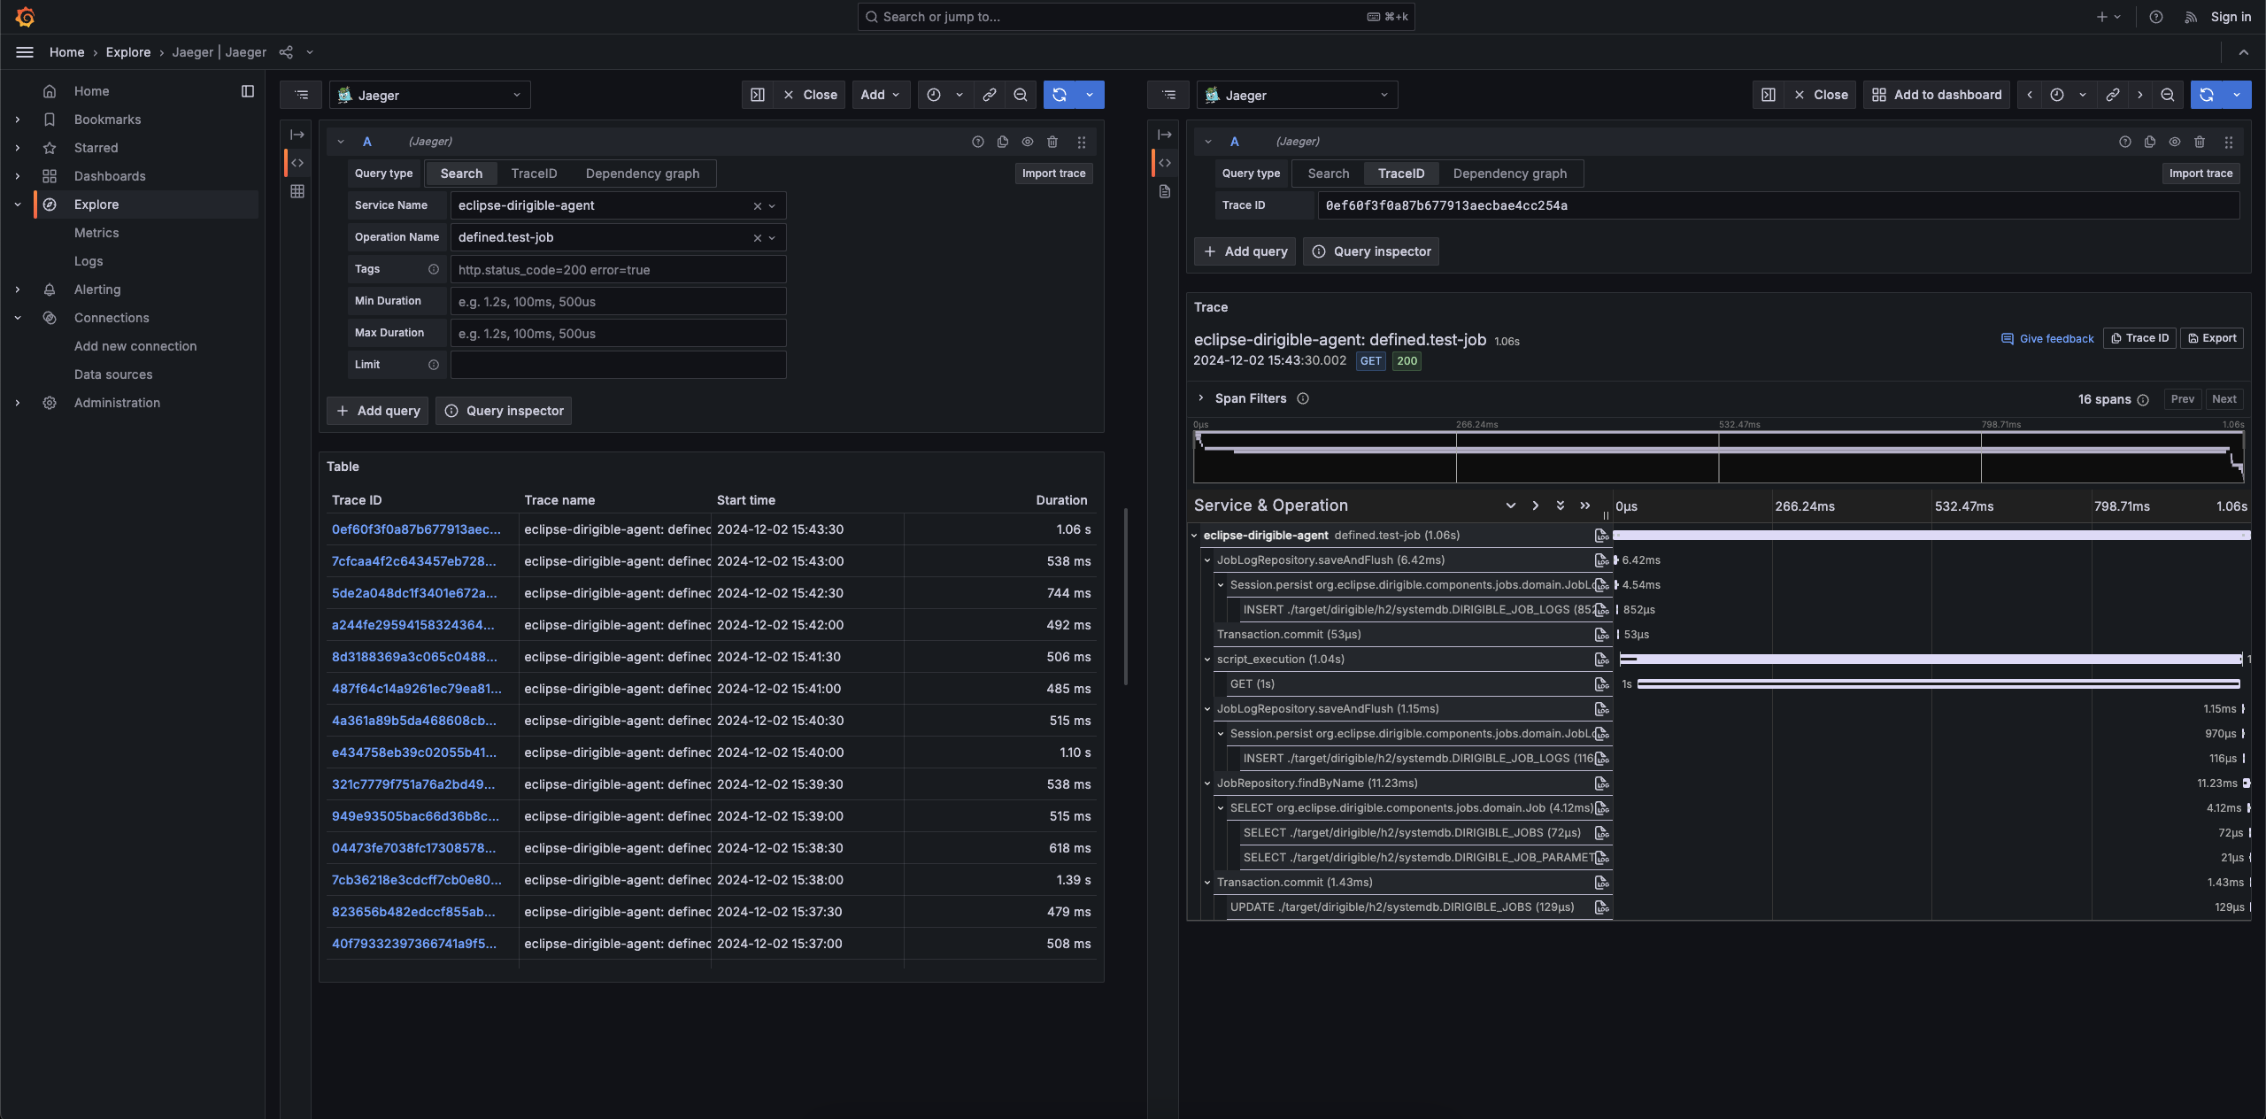
Task: Open Operation Name dropdown
Action: pyautogui.click(x=772, y=237)
